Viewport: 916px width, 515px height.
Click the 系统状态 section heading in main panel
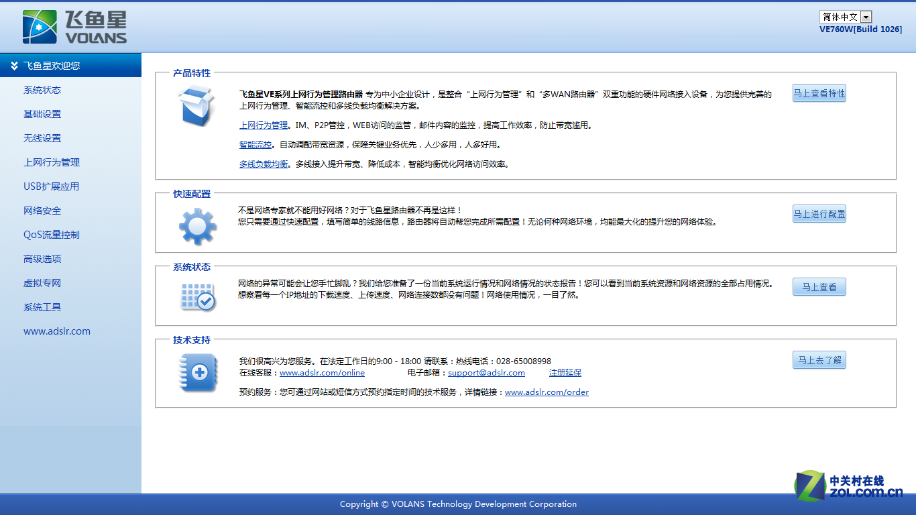tap(192, 267)
